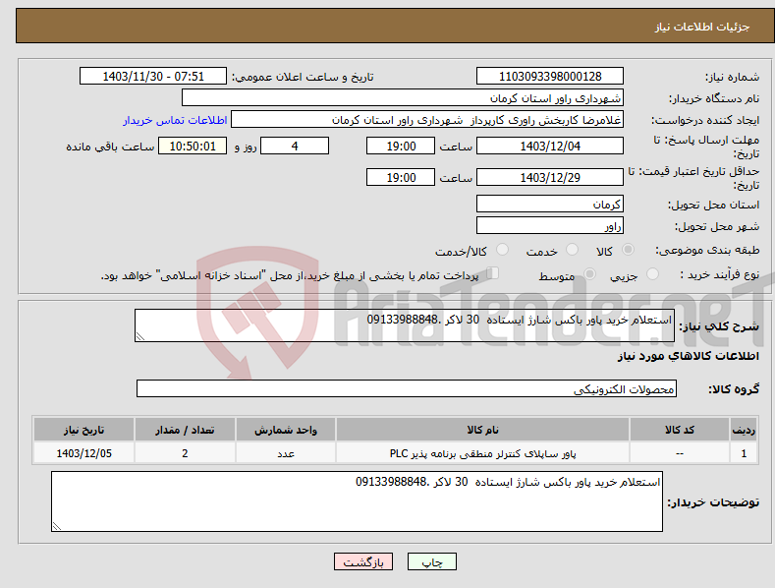The image size is (775, 588).
Task: Click the item name cell پاور ساپلای PLC
Action: [482, 453]
